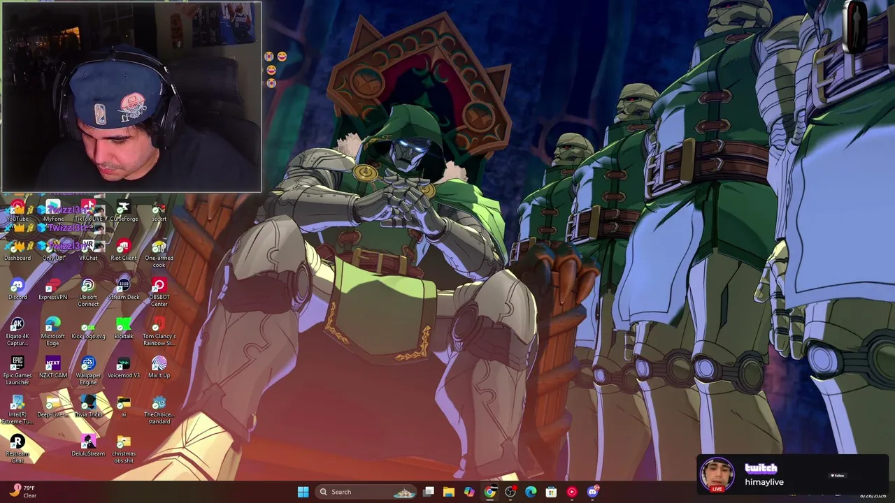Switch to OBS Studio on the taskbar

[510, 492]
